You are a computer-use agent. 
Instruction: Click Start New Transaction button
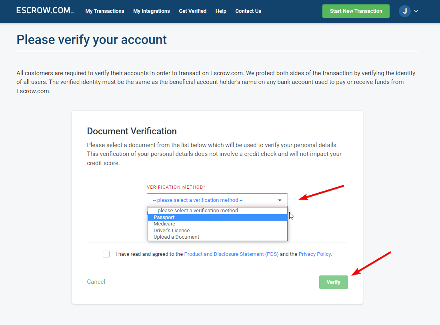(x=356, y=11)
